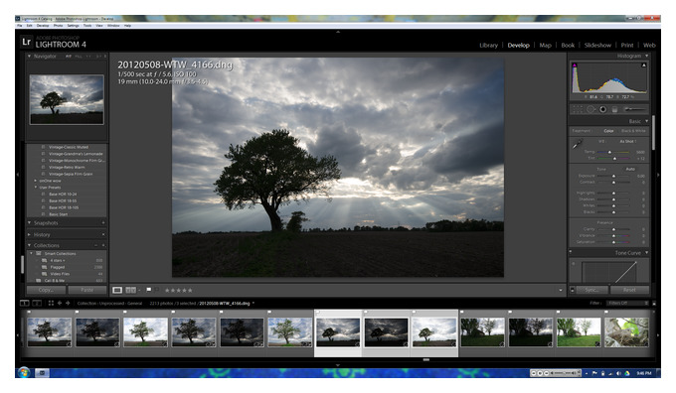The width and height of the screenshot is (676, 393).
Task: Click the Auto tone button
Action: [630, 169]
